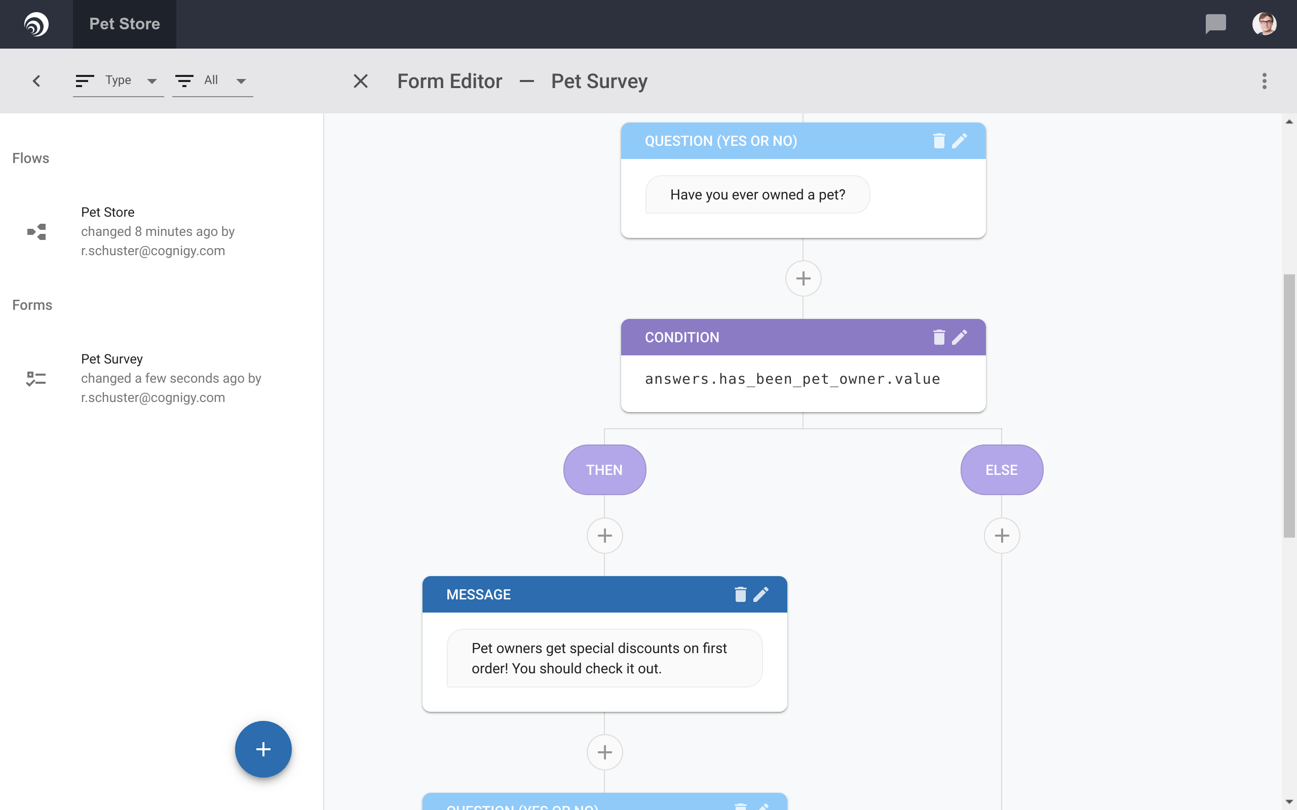Delete the Condition node
The image size is (1297, 810).
pos(938,337)
